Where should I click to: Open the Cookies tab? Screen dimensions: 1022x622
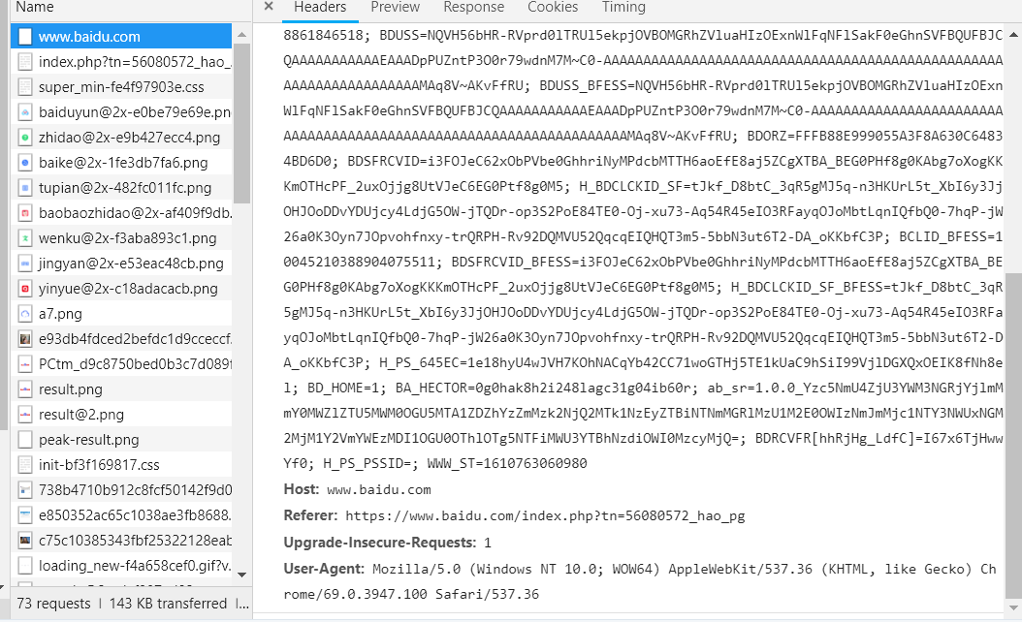(x=553, y=7)
